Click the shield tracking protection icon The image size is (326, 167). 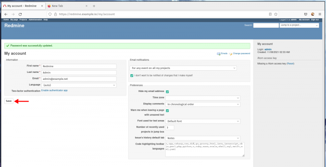click(50, 14)
